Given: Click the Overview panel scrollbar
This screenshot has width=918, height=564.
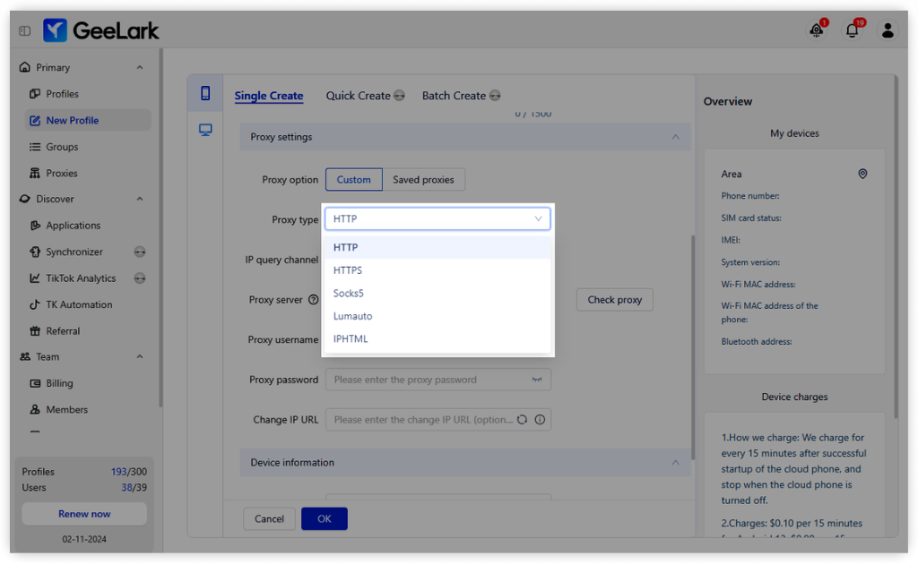Looking at the screenshot, I should pos(896,247).
